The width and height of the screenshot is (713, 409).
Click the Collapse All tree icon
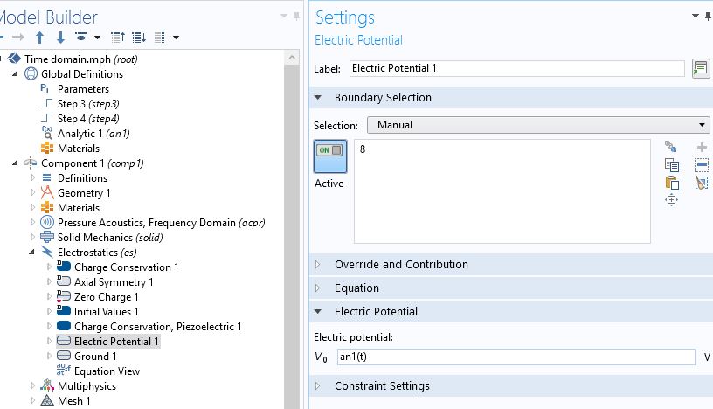click(118, 38)
